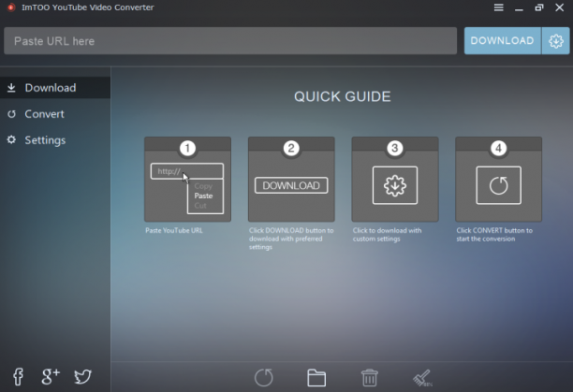The image size is (573, 392).
Task: Open the hamburger menu in title bar
Action: [x=498, y=7]
